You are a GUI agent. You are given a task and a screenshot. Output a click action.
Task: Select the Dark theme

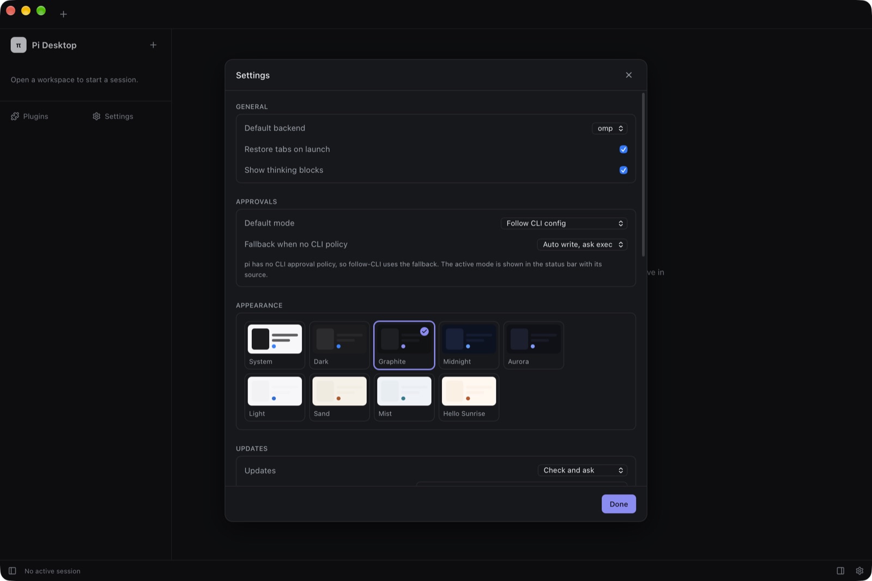340,345
